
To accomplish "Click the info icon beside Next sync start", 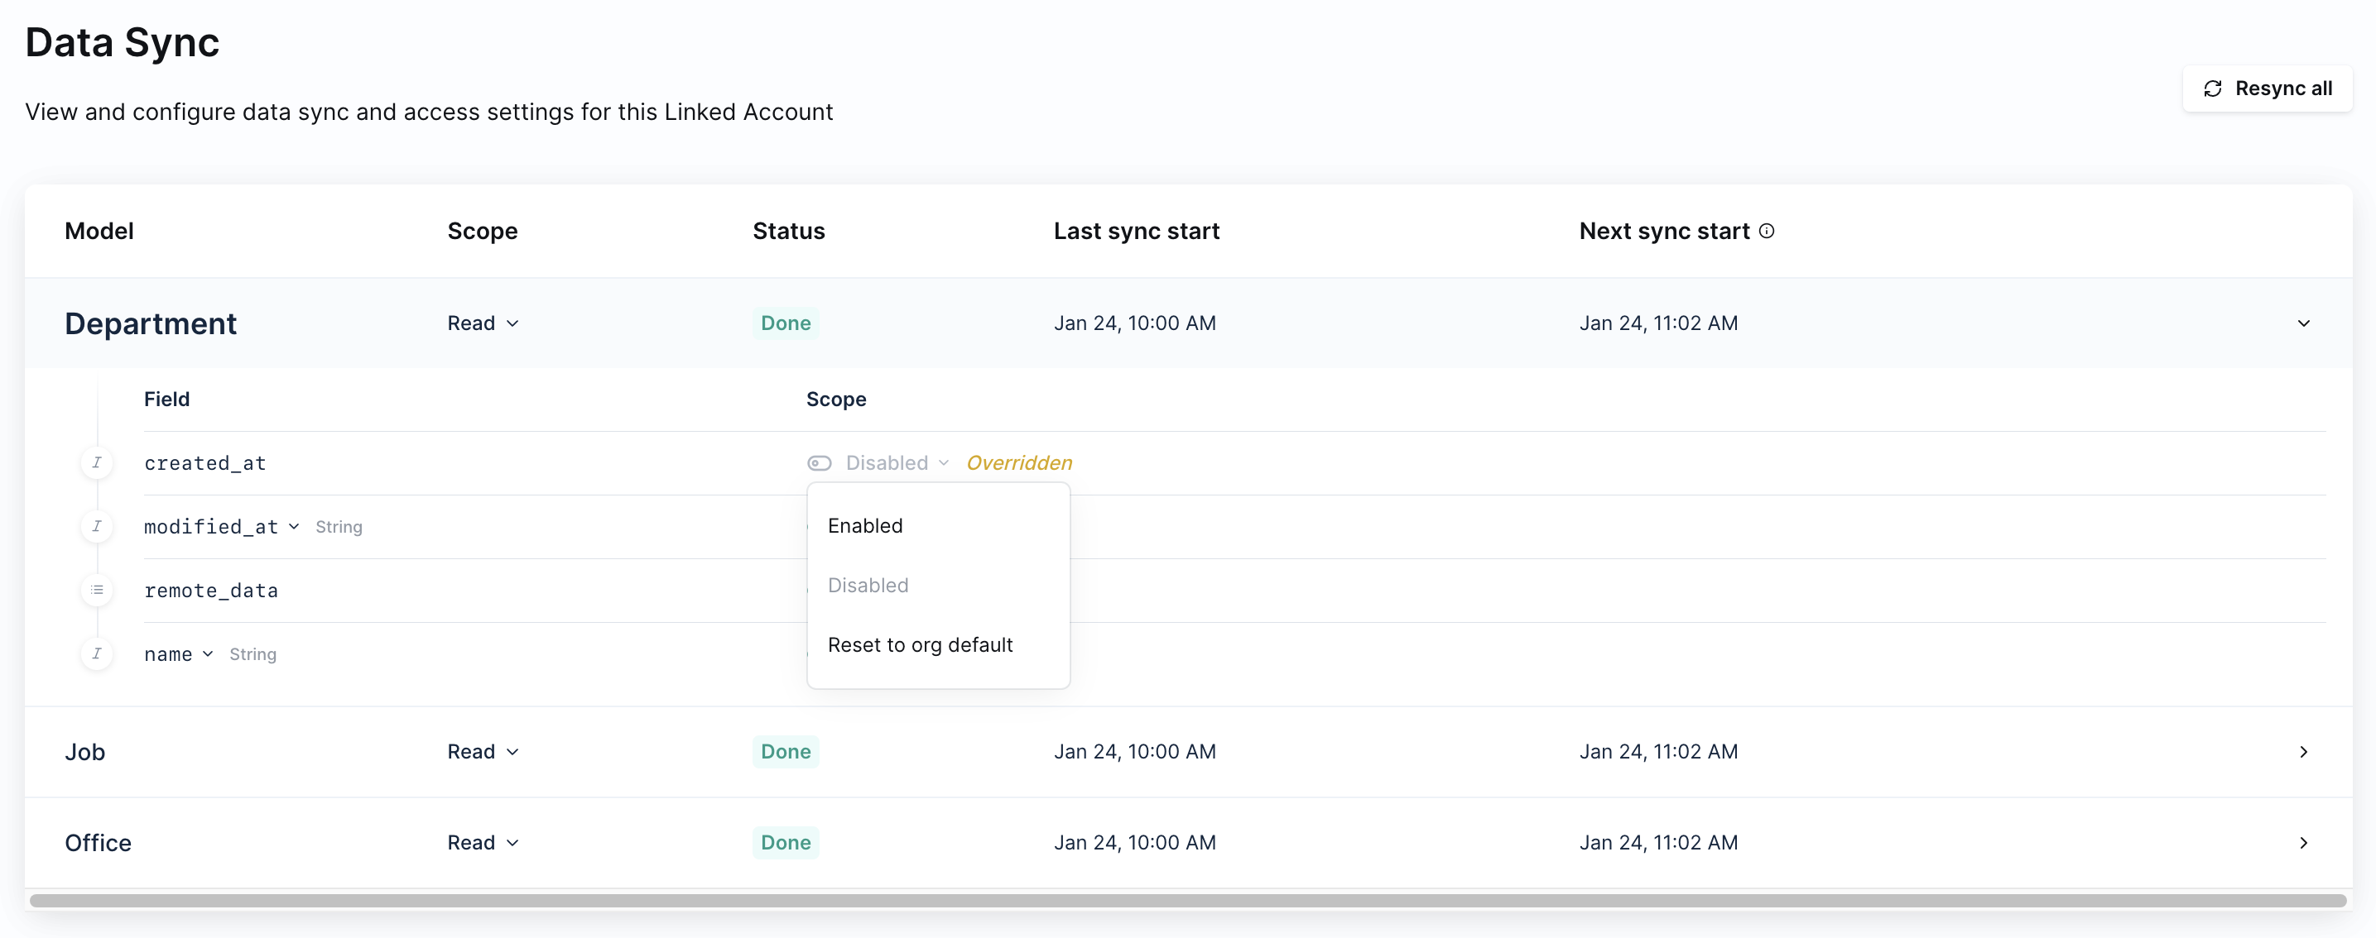I will tap(1765, 232).
